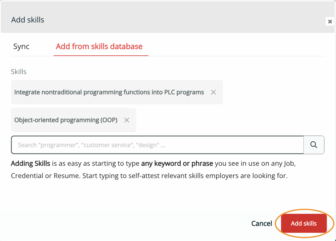Focus the skills search input field

point(157,145)
